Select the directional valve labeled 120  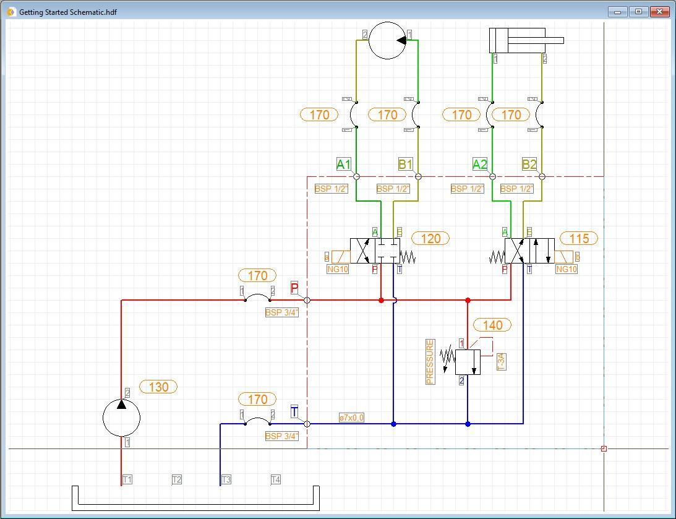tap(374, 250)
